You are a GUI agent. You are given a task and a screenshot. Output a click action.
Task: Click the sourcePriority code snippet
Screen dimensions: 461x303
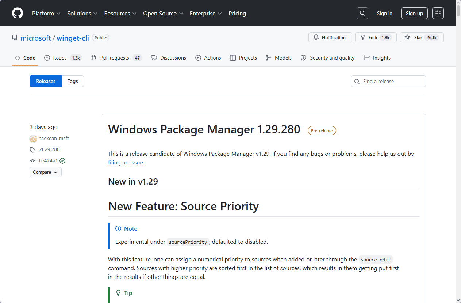188,242
